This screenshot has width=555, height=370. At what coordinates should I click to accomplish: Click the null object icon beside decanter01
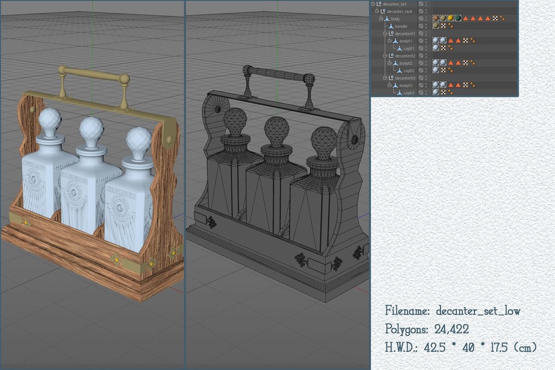(x=391, y=33)
